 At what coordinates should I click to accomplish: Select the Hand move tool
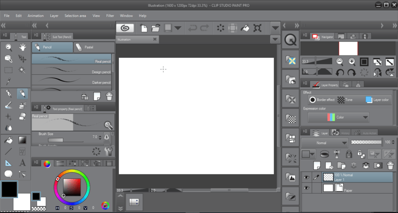tap(22, 47)
